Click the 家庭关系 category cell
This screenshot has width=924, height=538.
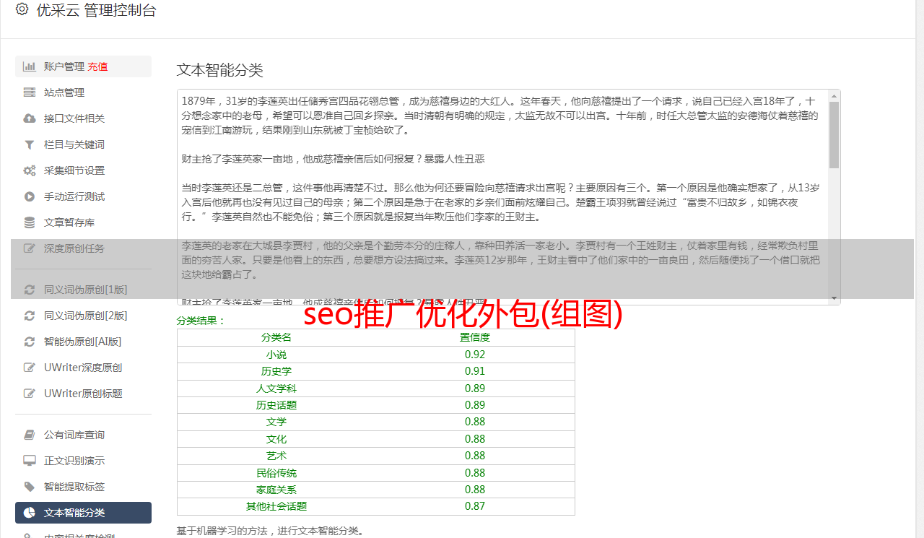[x=276, y=490]
